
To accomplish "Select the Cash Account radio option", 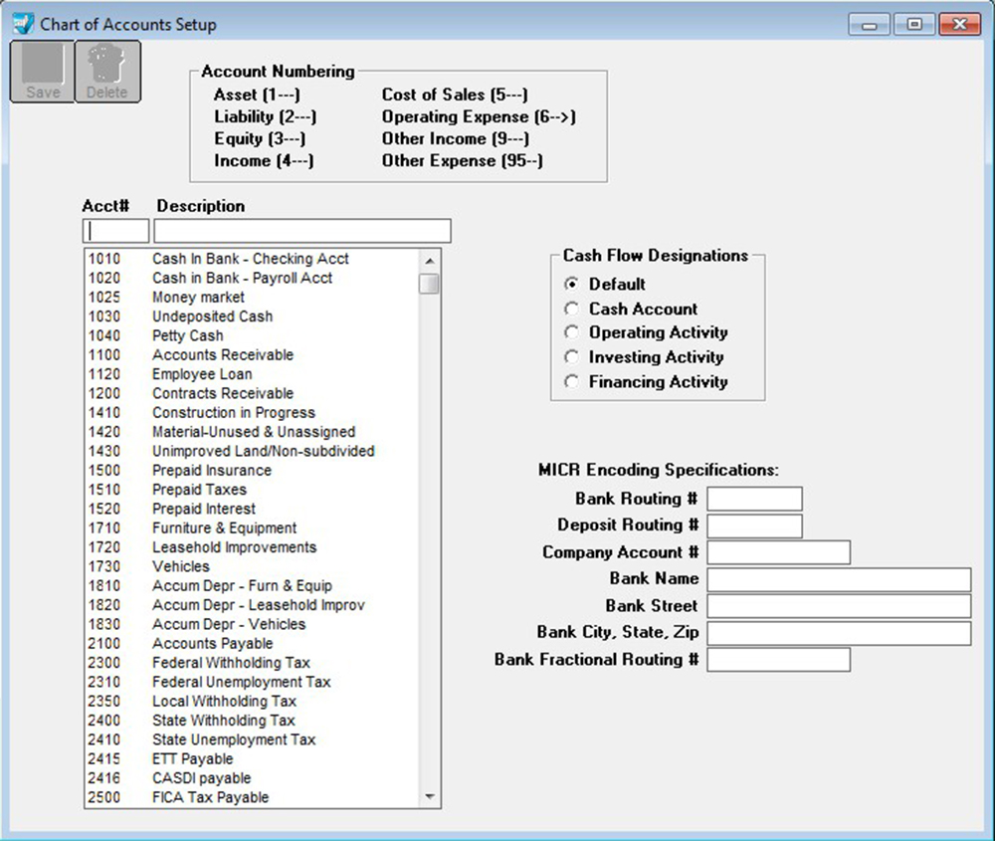I will click(x=572, y=309).
